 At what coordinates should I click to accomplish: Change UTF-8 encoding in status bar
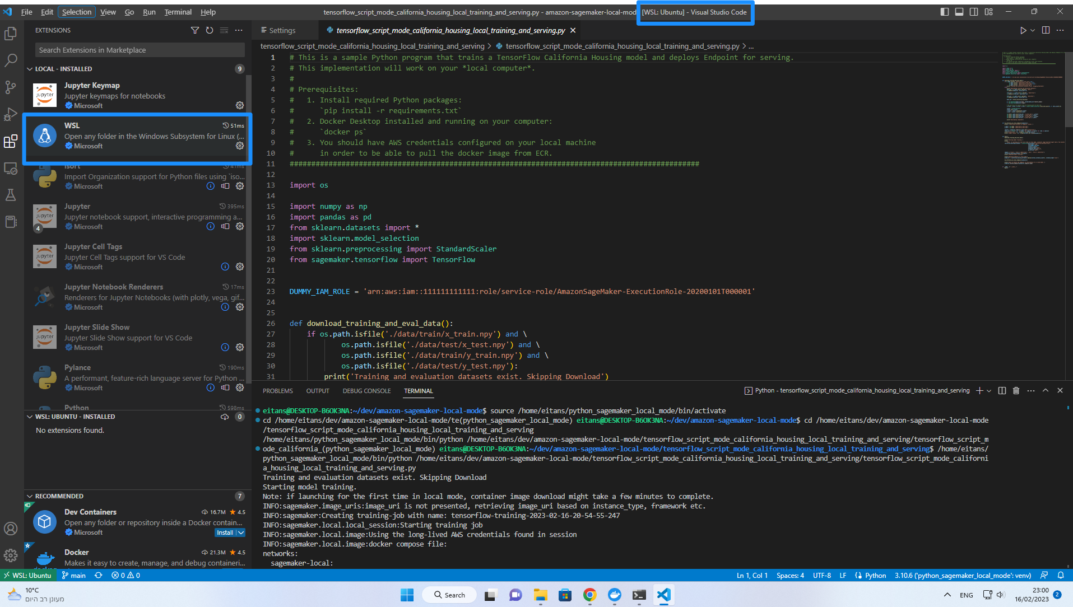822,575
